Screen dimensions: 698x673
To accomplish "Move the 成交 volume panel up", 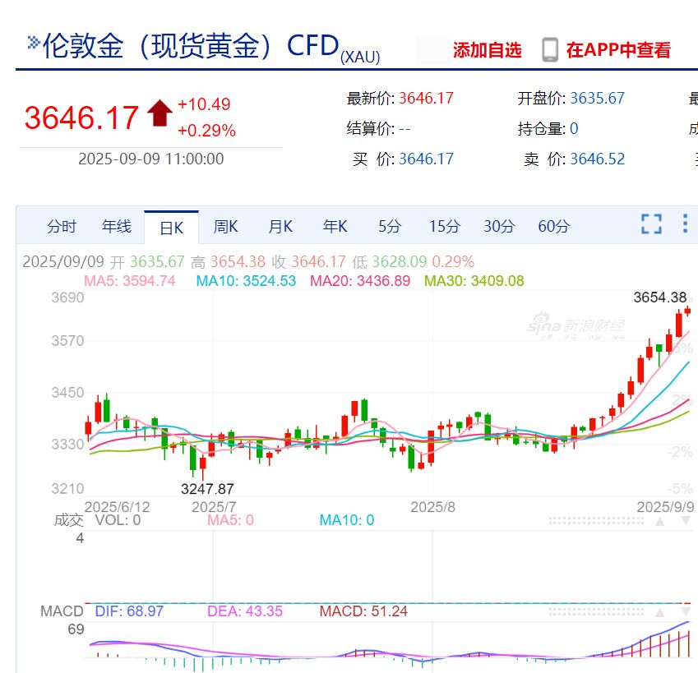I will [x=660, y=520].
